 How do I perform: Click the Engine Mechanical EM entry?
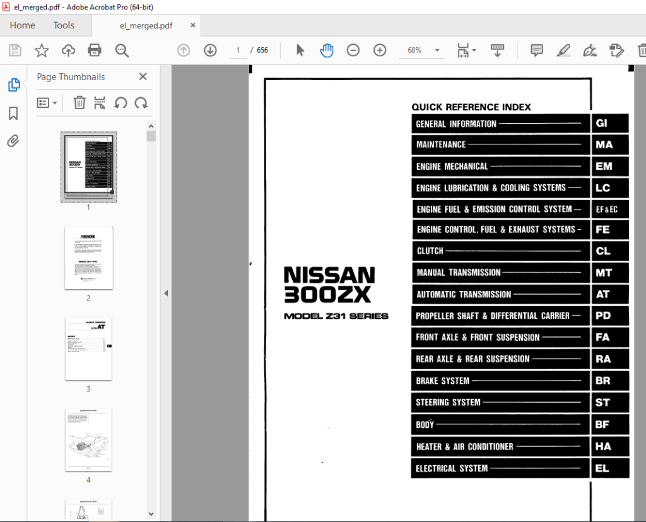(x=520, y=166)
